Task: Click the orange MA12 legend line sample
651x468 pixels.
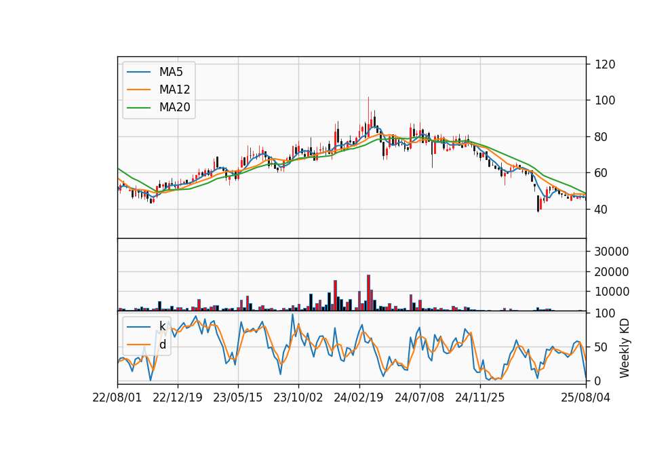Action: (138, 90)
